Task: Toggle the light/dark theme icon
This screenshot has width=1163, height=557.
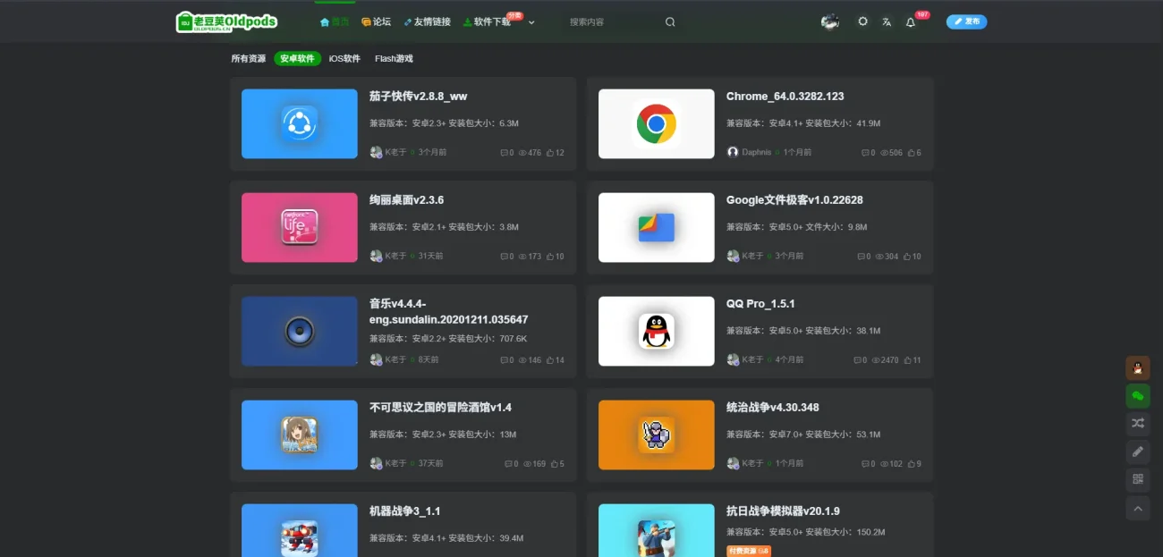Action: click(862, 21)
